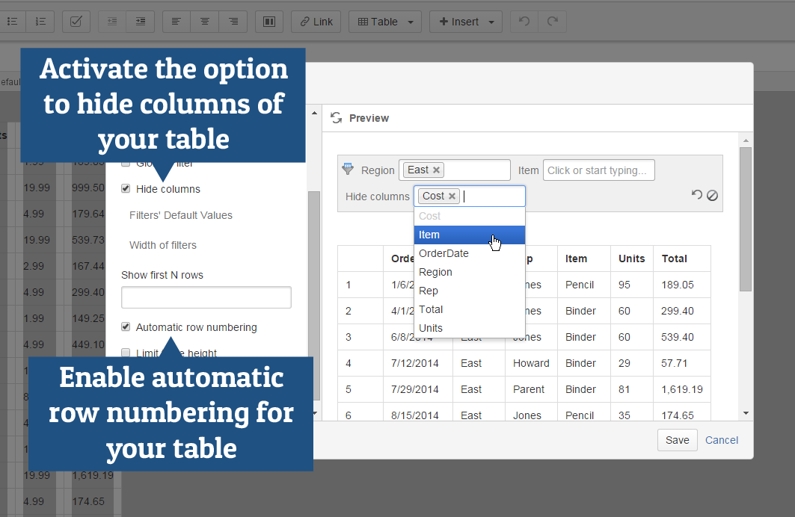Click the 1,619.19 total in the preview table
Image resolution: width=795 pixels, height=517 pixels.
tap(682, 389)
